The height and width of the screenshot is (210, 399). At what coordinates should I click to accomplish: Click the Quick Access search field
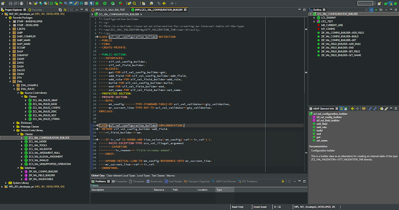coord(365,3)
